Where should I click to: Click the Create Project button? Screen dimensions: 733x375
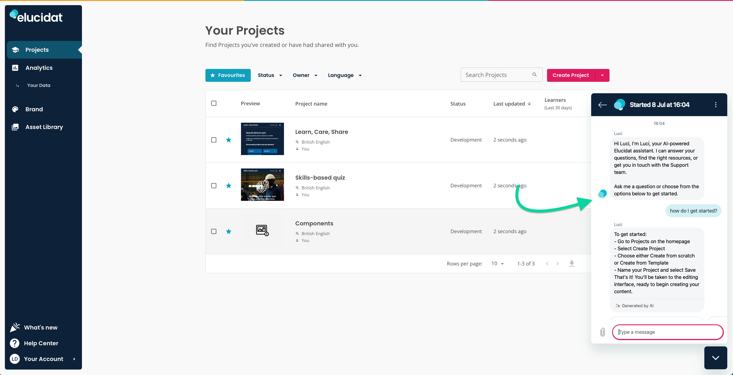(570, 75)
